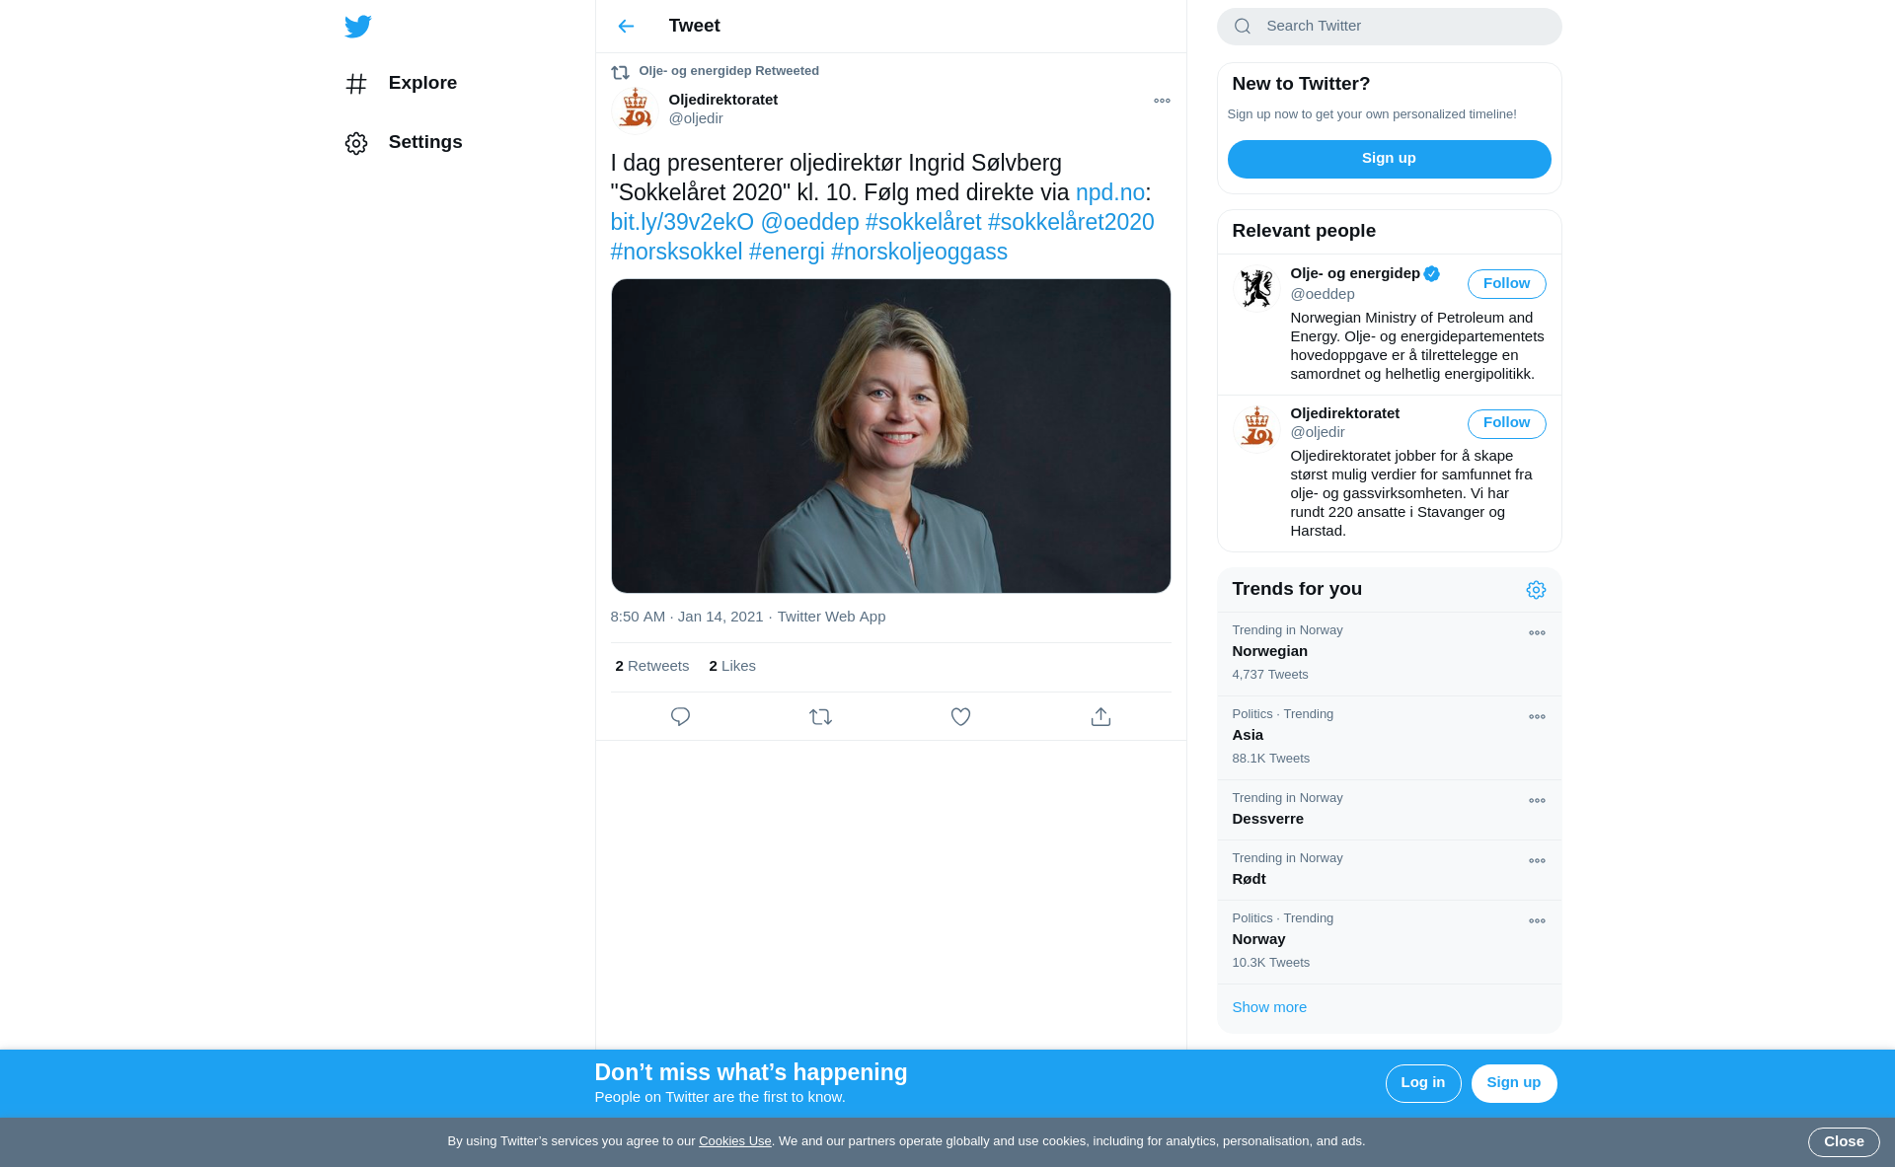Image resolution: width=1895 pixels, height=1167 pixels.
Task: Click Log in on bottom banner
Action: point(1422,1083)
